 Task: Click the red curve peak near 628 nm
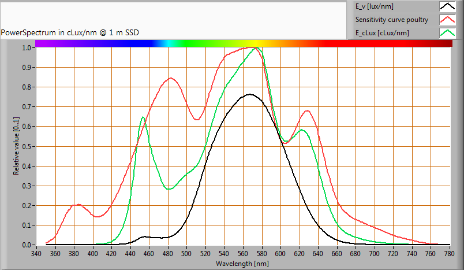(x=307, y=110)
